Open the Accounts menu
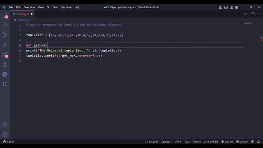Screen dimensions: 263x148 point(5,125)
